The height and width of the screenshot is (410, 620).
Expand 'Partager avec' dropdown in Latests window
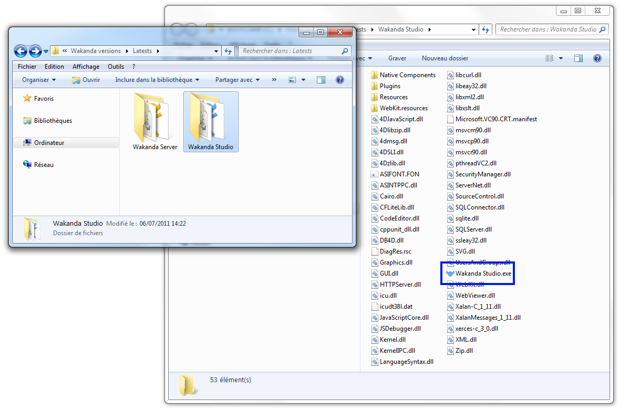click(237, 80)
